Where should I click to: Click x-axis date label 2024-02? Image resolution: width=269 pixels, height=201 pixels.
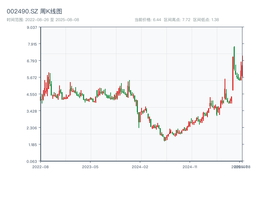pyautogui.click(x=140, y=167)
